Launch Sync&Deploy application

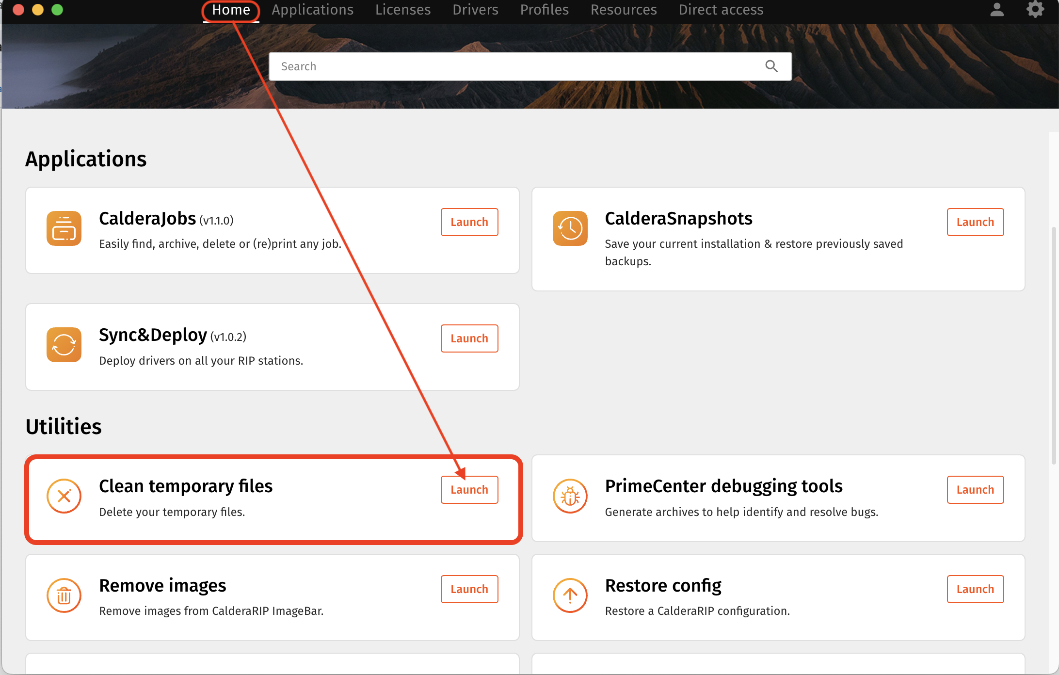coord(469,338)
